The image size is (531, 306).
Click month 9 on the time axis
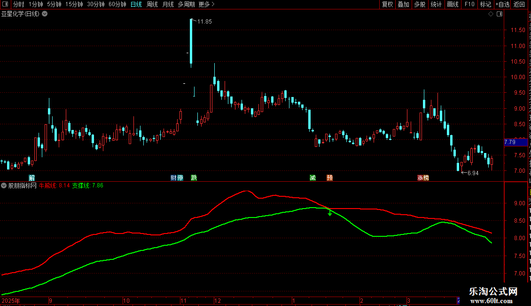click(50, 300)
